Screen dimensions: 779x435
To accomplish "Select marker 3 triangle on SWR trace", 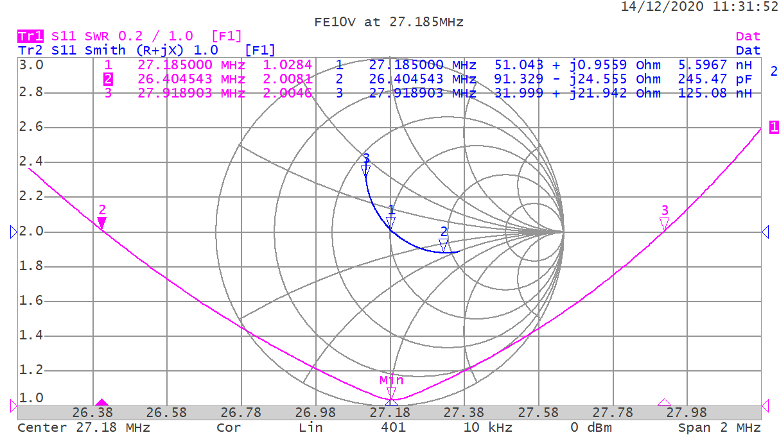I will (665, 223).
